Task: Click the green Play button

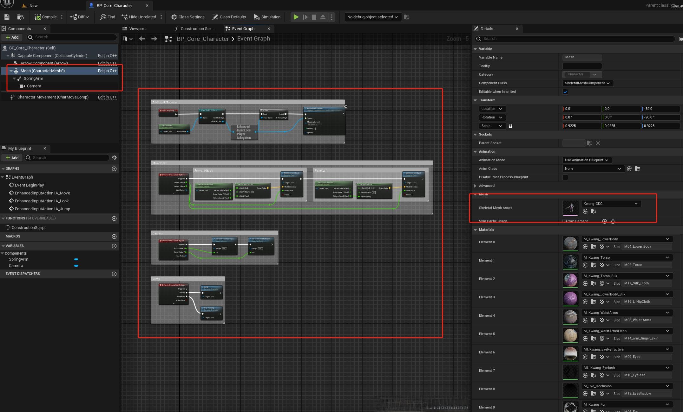Action: coord(296,17)
